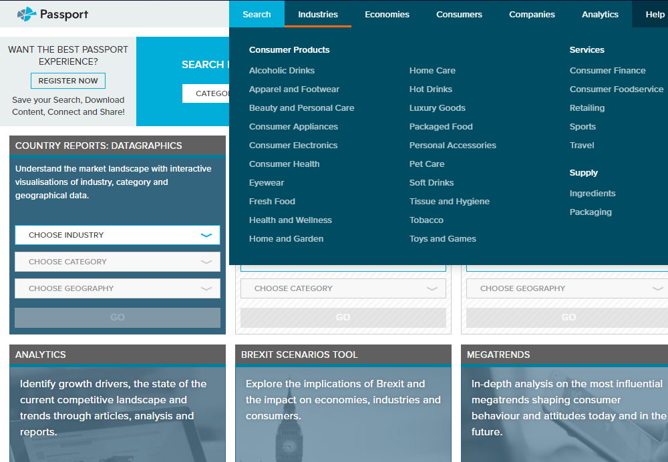Screen dimensions: 668x462
Task: Open Retailing services
Action: [x=587, y=107]
